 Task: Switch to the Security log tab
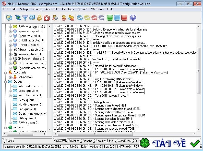tap(101, 141)
